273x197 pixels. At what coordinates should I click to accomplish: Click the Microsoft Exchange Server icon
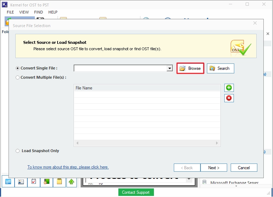point(204,182)
